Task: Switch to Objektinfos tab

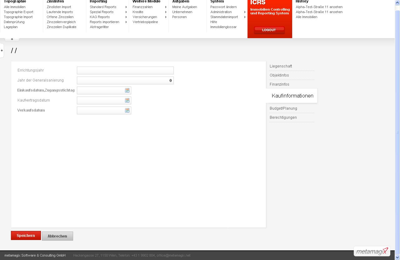Action: point(279,75)
